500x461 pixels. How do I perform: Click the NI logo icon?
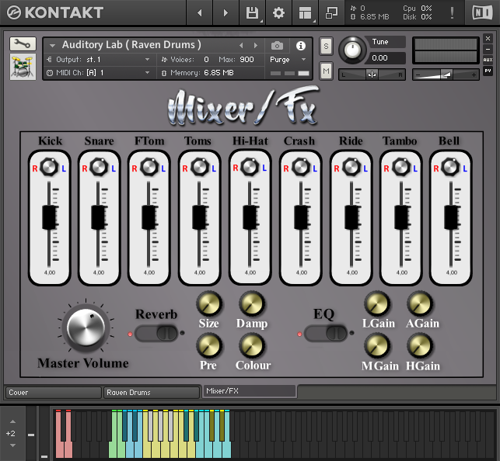pyautogui.click(x=482, y=13)
